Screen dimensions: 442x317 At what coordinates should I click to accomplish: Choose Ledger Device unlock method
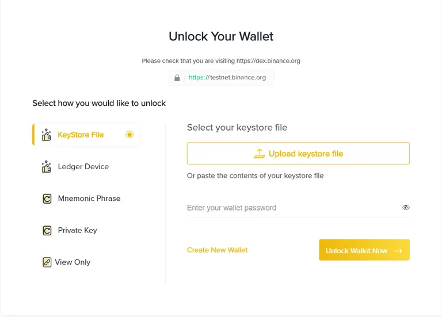tap(83, 166)
